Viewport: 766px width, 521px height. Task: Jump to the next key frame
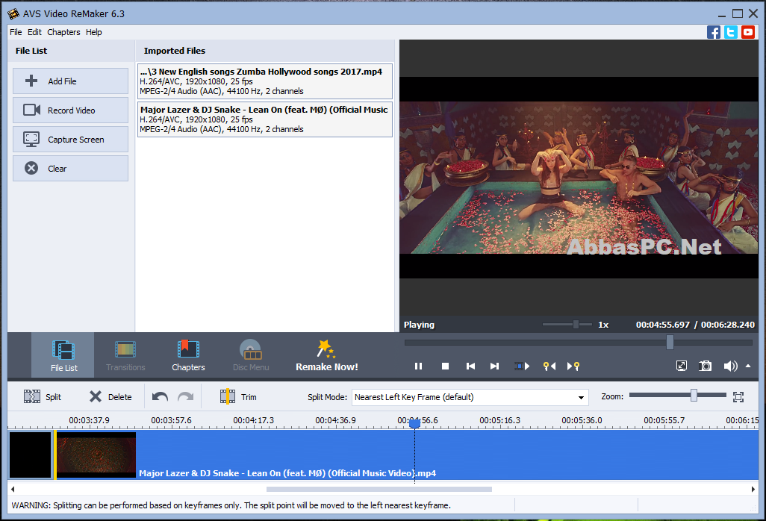pos(573,366)
